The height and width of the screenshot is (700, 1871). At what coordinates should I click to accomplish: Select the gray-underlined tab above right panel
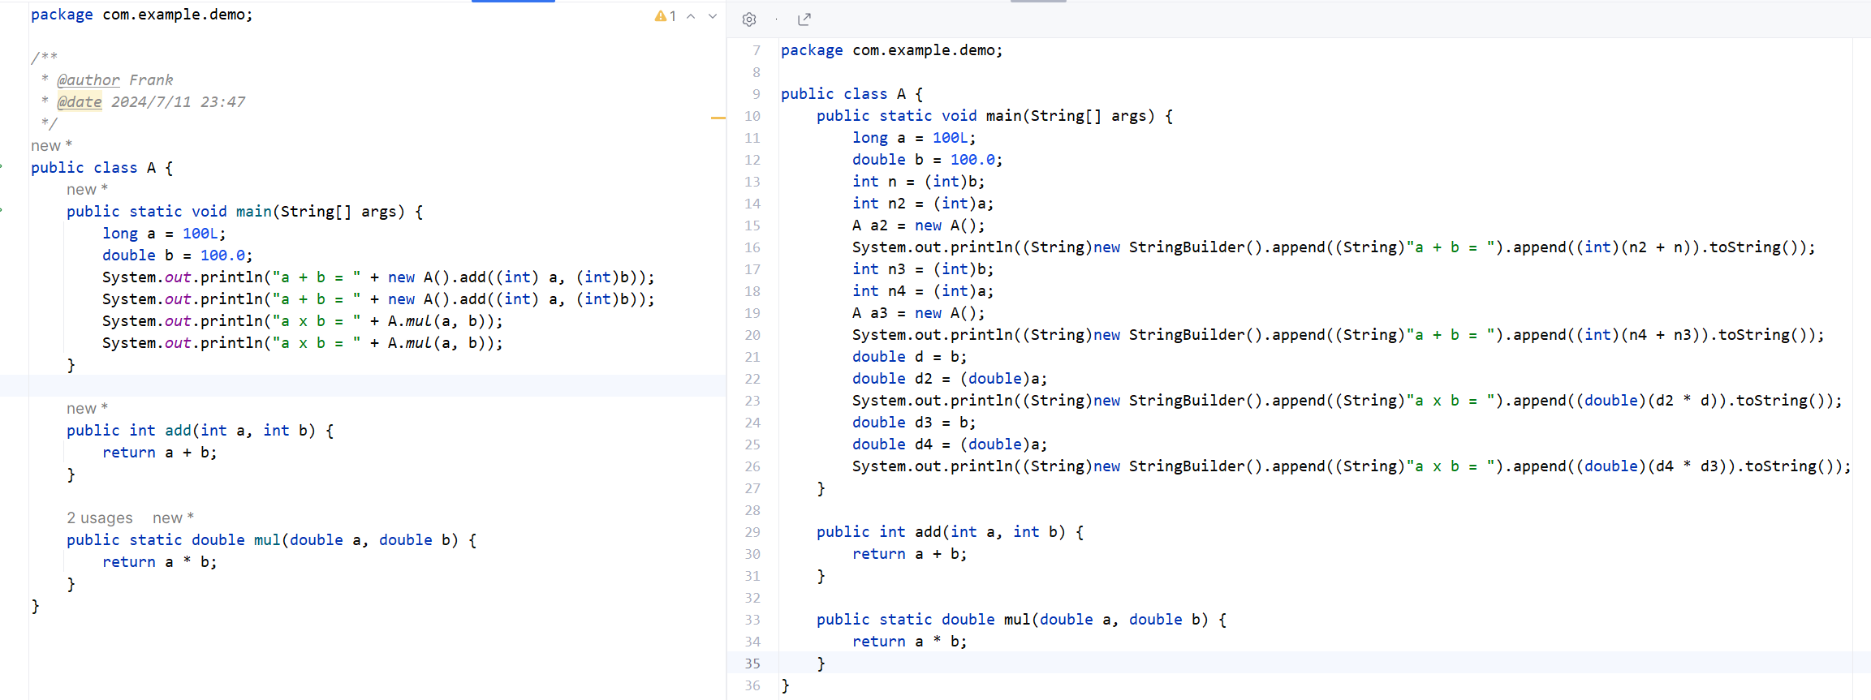(1038, 2)
